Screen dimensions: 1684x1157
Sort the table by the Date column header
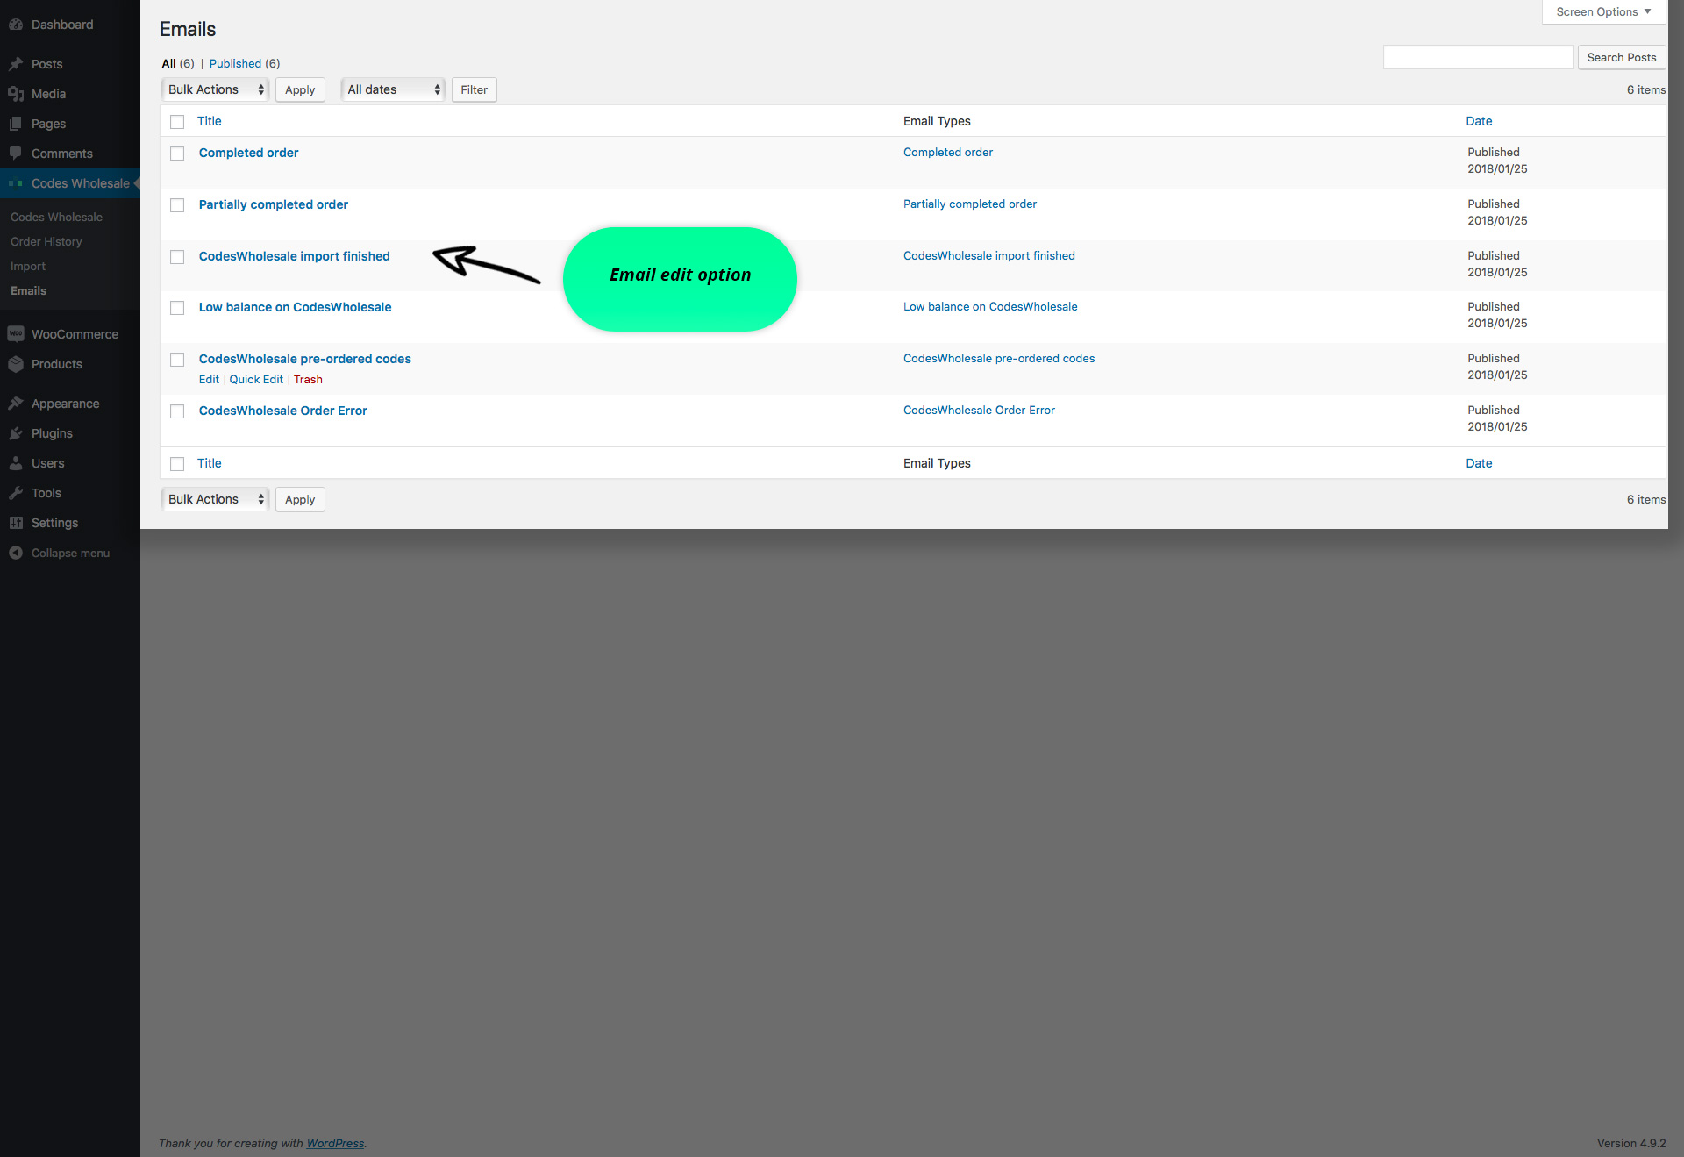(x=1479, y=121)
